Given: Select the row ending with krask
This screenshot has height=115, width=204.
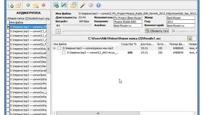Looking at the screenshot, I should [28, 88].
